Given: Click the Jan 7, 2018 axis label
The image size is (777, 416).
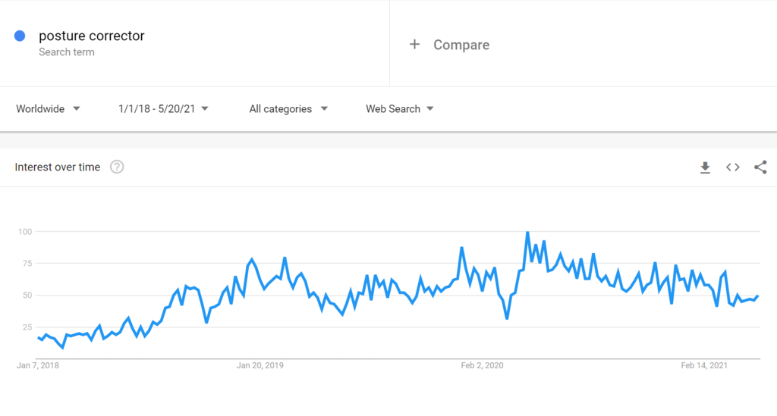Looking at the screenshot, I should click(x=38, y=366).
